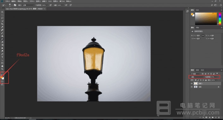This screenshot has height=120, width=223.
Task: Select the Crop tool
Action: click(2, 24)
